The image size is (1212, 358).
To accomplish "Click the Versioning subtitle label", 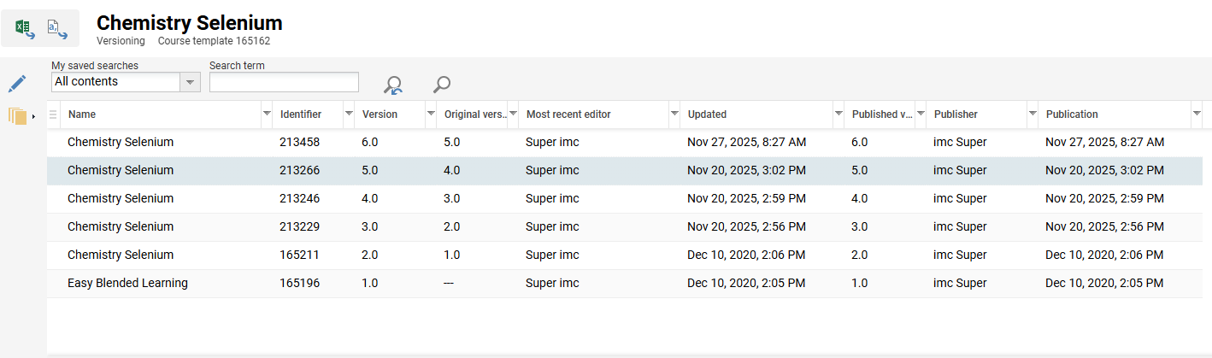I will pos(121,41).
